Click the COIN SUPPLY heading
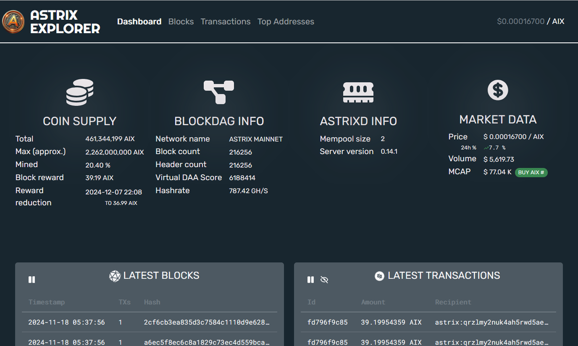Viewport: 578px width, 346px height. (x=79, y=121)
